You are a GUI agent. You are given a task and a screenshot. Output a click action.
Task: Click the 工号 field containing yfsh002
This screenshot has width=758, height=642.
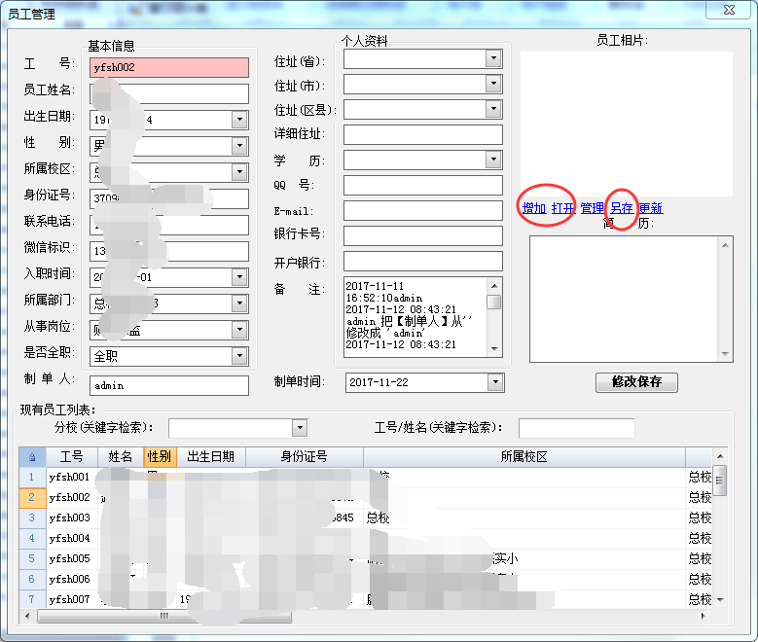coord(169,68)
